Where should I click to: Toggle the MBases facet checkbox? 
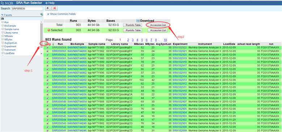[x=3, y=36]
